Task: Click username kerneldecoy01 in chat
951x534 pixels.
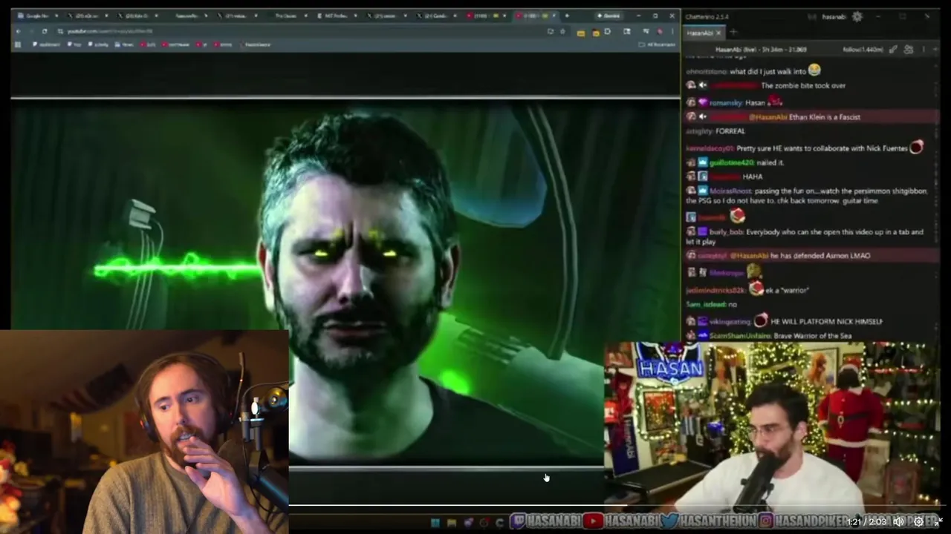Action: tap(710, 148)
